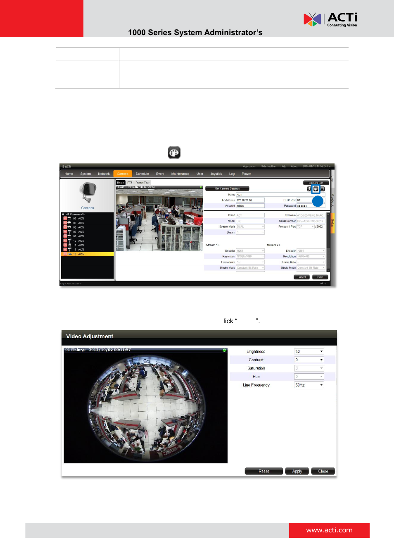Viewport: 394px width, 558px height.
Task: Click the green status dot on Fisheye video
Action: (225, 350)
